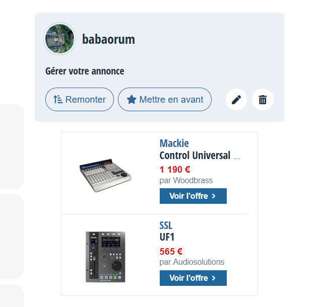Open the Control Universal product title
322x307 pixels.
200,155
